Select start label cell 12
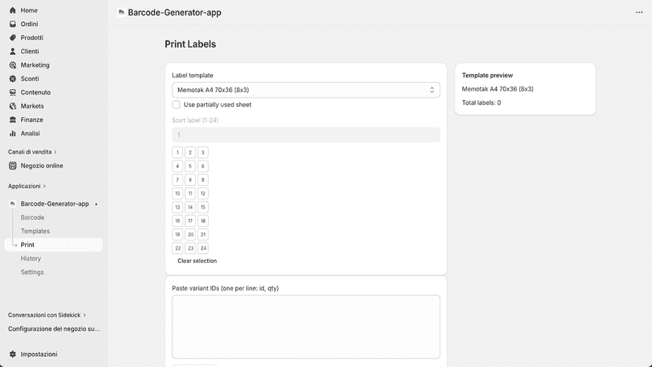 coord(203,194)
